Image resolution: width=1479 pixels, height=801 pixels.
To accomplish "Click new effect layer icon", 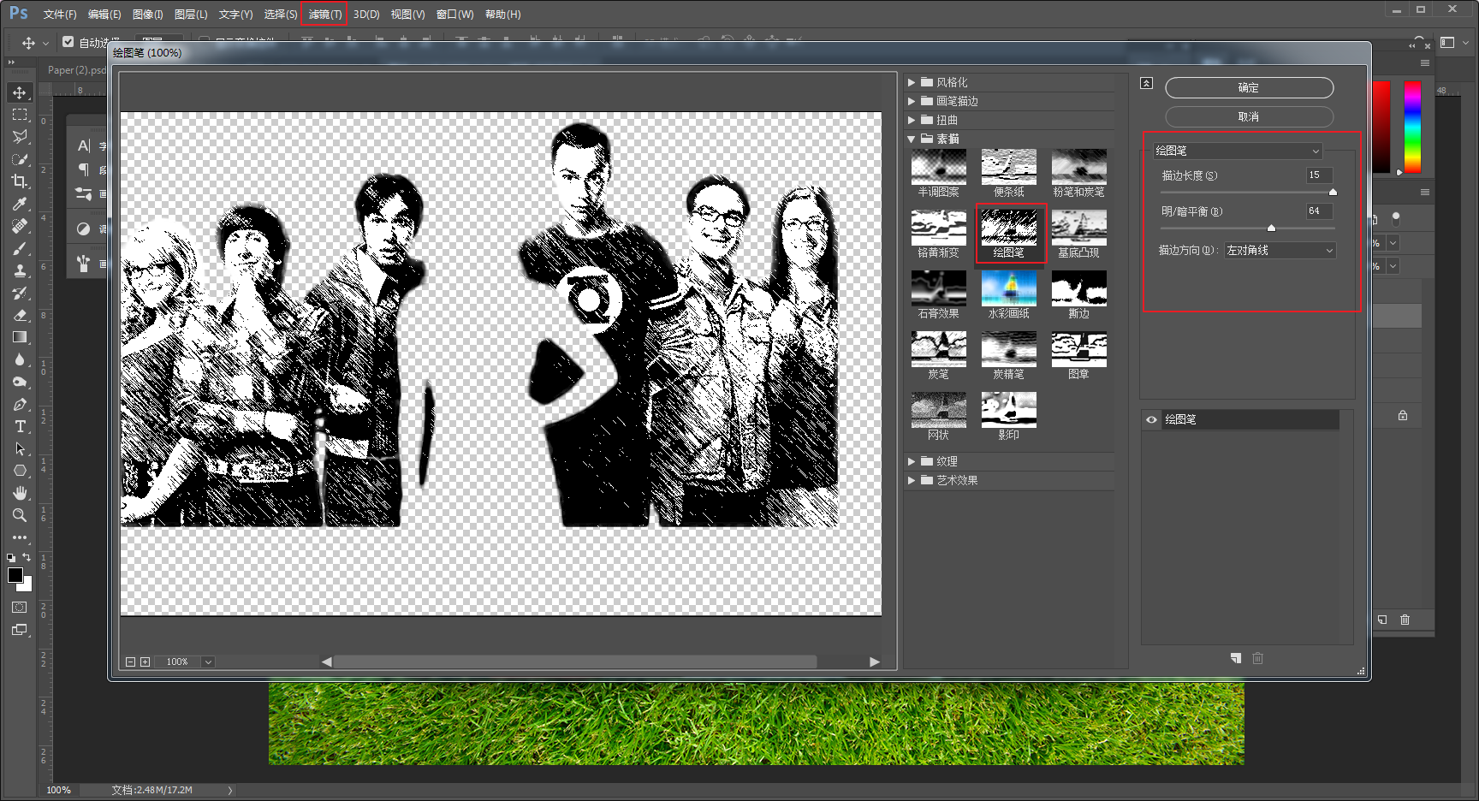I will point(1236,658).
